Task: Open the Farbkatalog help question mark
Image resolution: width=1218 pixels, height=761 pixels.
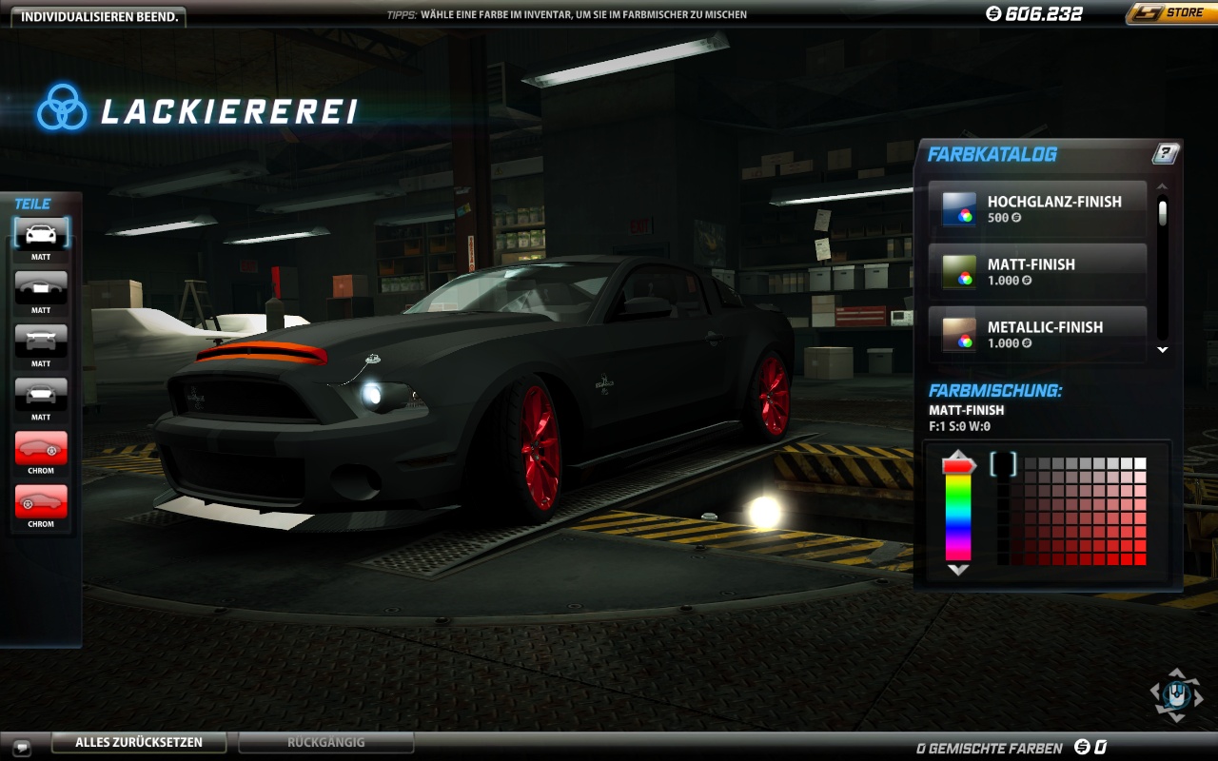Action: (1165, 154)
